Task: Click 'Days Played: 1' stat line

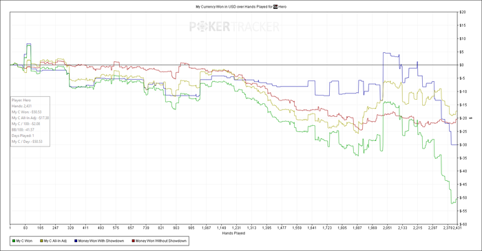Action: tap(23, 135)
